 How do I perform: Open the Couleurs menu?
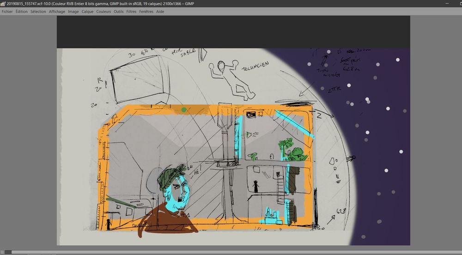[x=104, y=12]
